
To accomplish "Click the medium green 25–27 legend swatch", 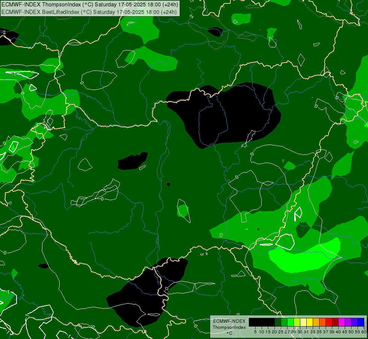I will point(284,322).
